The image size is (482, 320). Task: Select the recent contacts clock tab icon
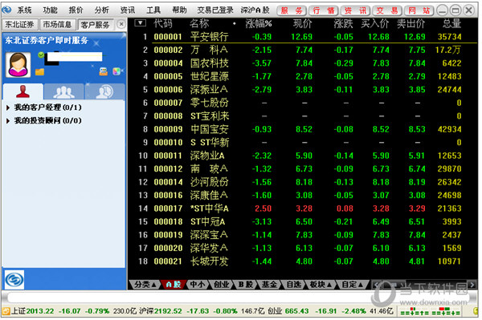coord(104,91)
